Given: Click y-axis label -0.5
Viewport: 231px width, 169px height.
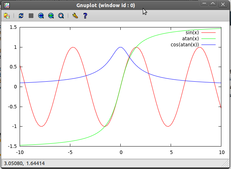Looking at the screenshot, I should coord(12,107).
